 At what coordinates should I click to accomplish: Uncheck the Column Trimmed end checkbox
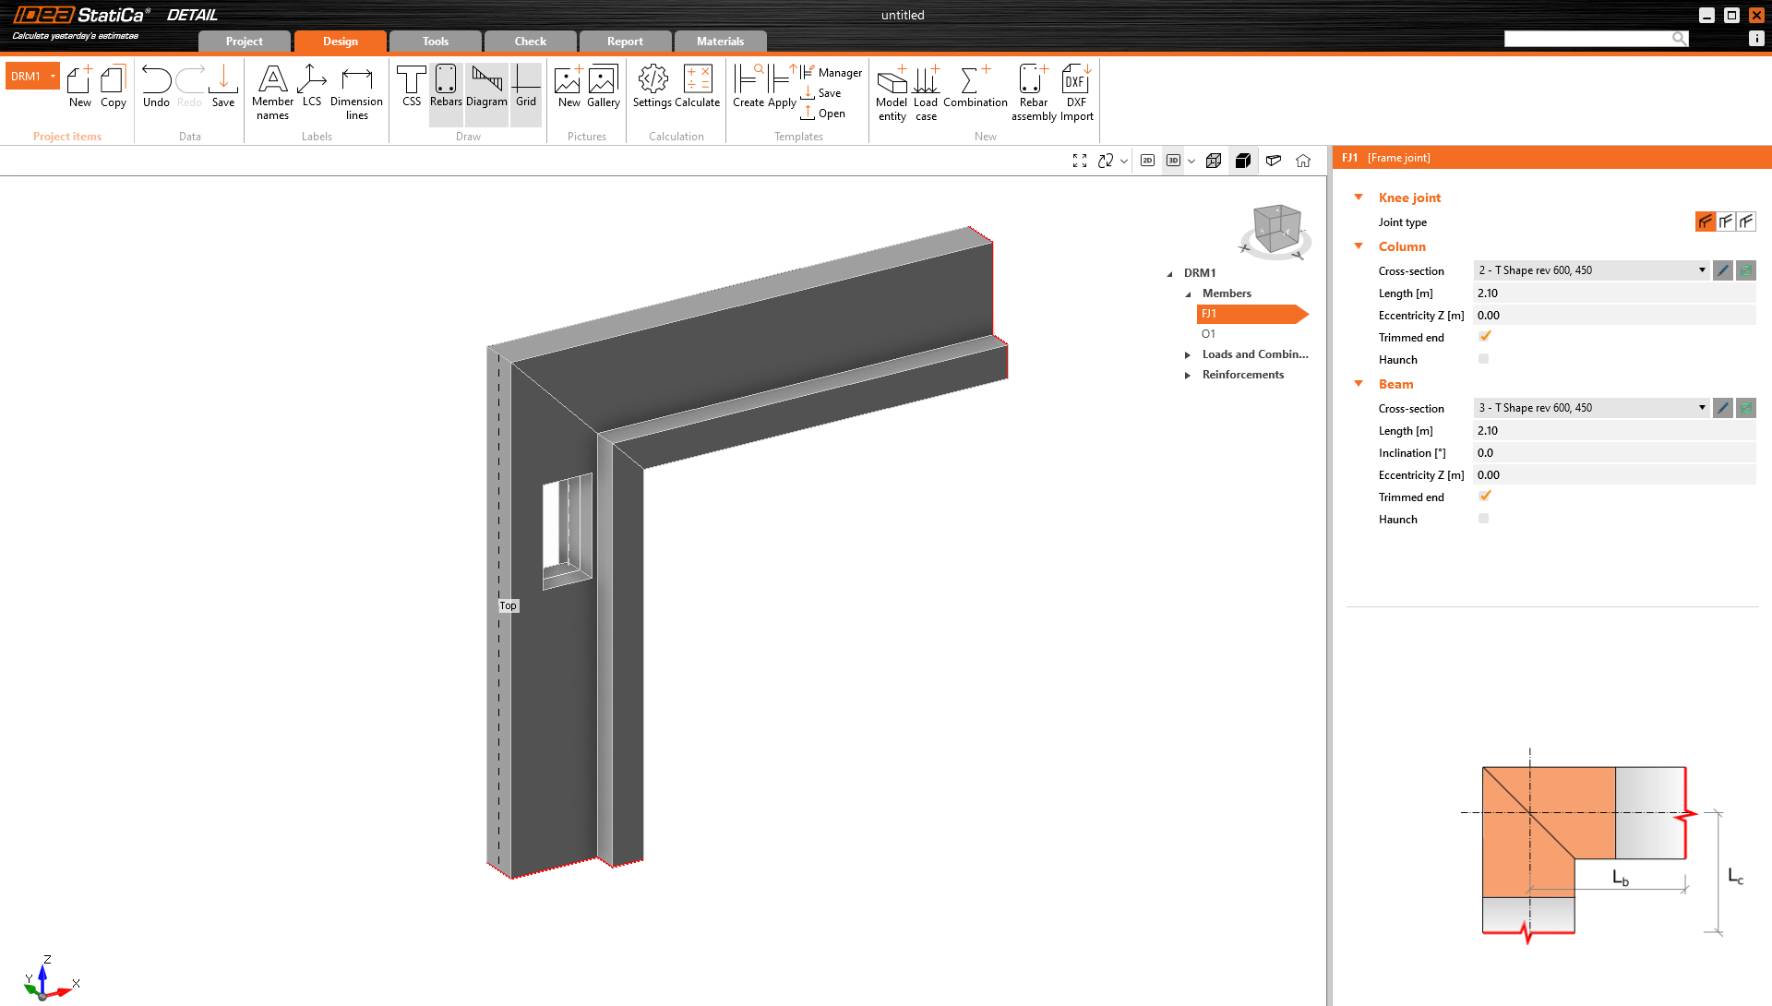pyautogui.click(x=1484, y=337)
